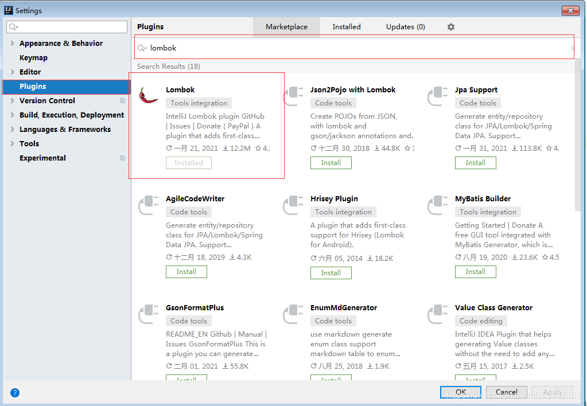This screenshot has width=587, height=406.
Task: Install the MyBatis Builder plugin
Action: pos(476,272)
